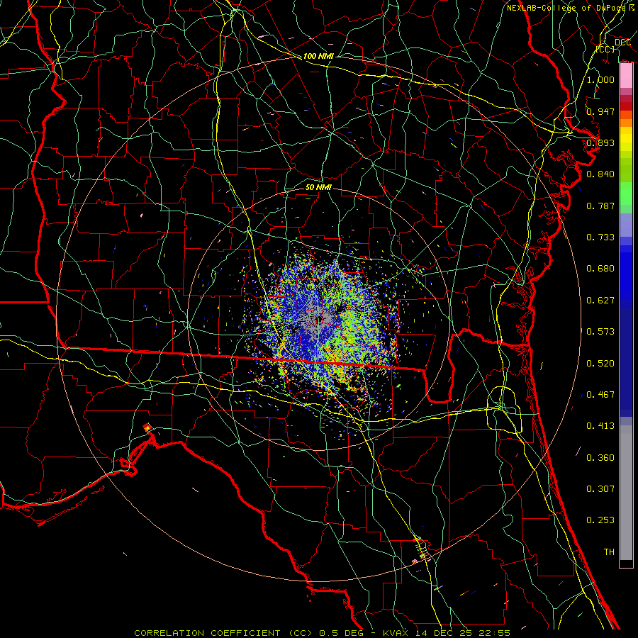Click the 0.573 legend value
Image resolution: width=638 pixels, height=638 pixels.
[600, 332]
